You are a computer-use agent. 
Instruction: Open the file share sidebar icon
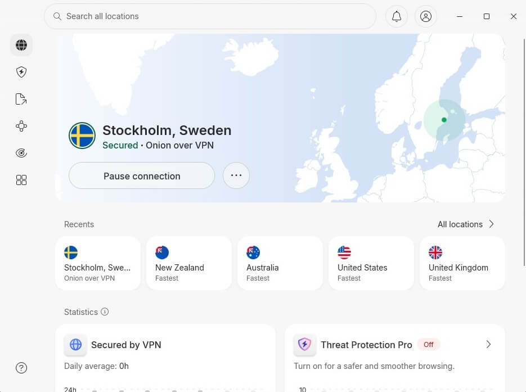[x=21, y=99]
